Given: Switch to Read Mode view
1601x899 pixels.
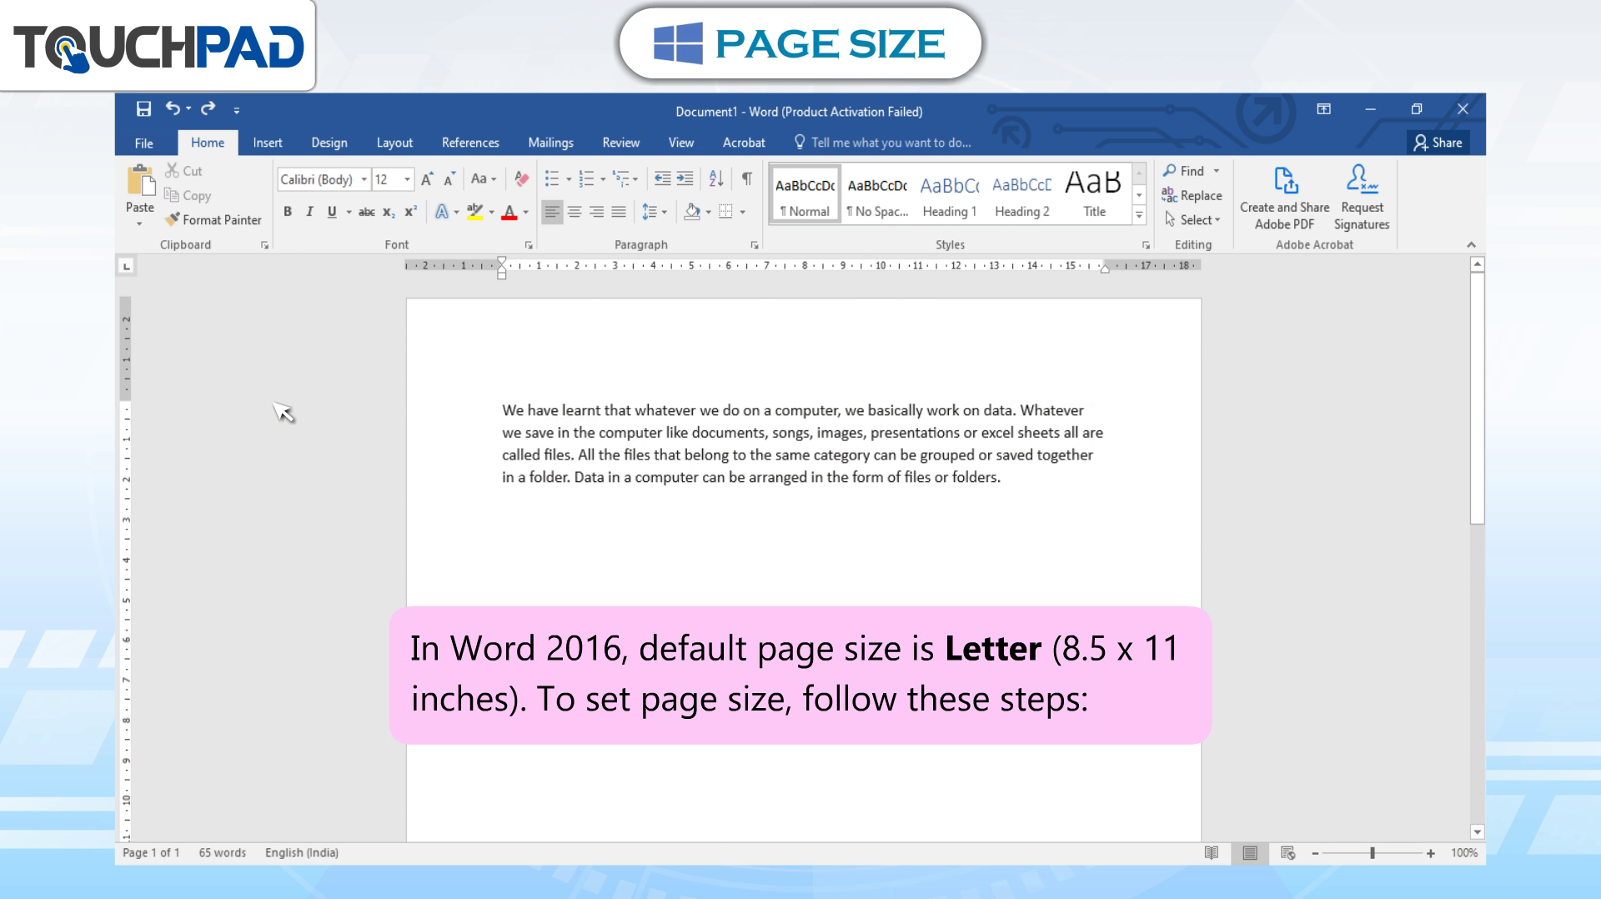Looking at the screenshot, I should tap(1212, 852).
